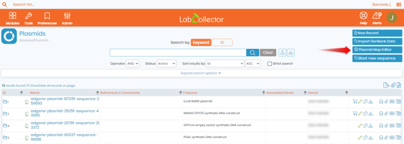Open adgene-plasmid-107251-sequence-259693 record

(65, 101)
